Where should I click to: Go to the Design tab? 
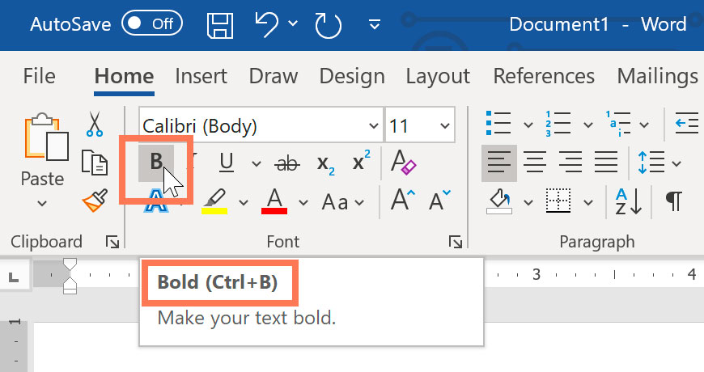[352, 76]
